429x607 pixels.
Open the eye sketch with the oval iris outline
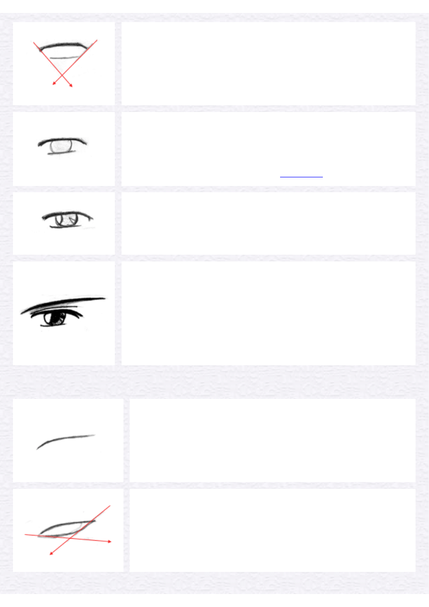[64, 149]
